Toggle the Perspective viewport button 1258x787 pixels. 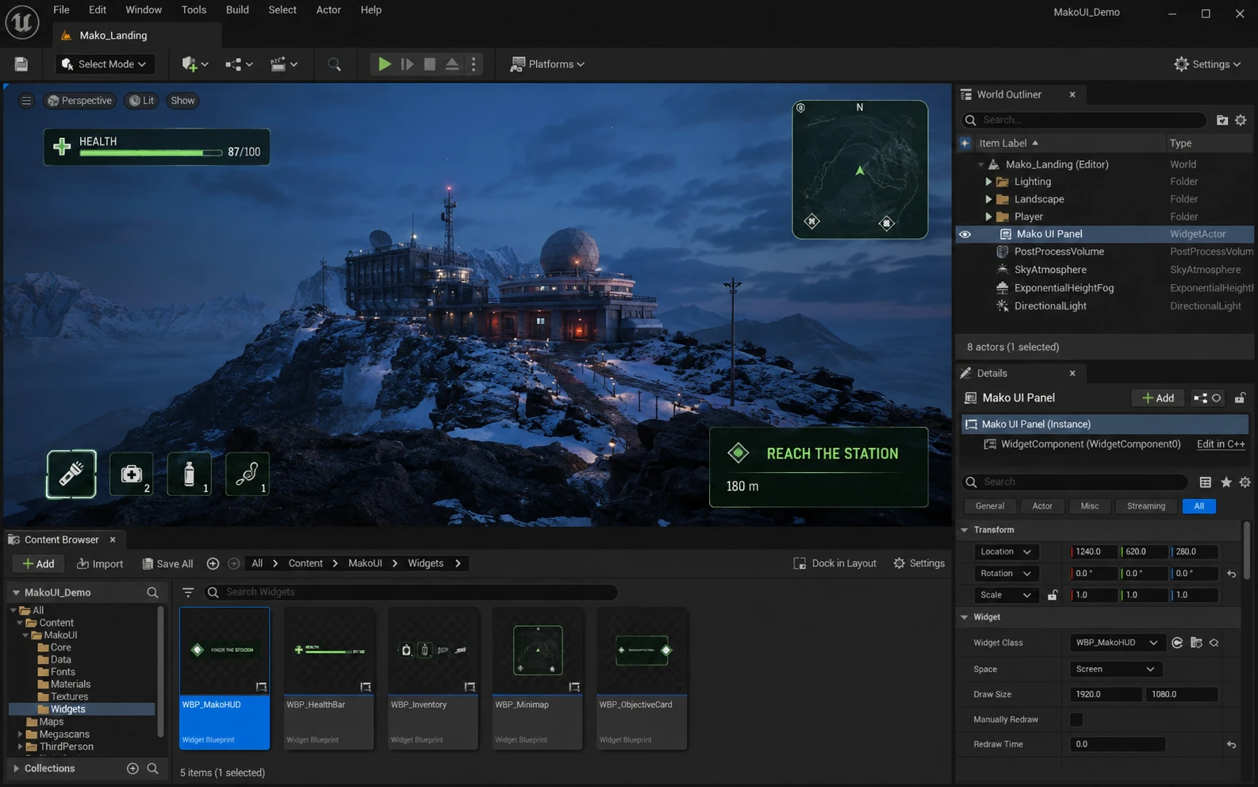pyautogui.click(x=79, y=101)
